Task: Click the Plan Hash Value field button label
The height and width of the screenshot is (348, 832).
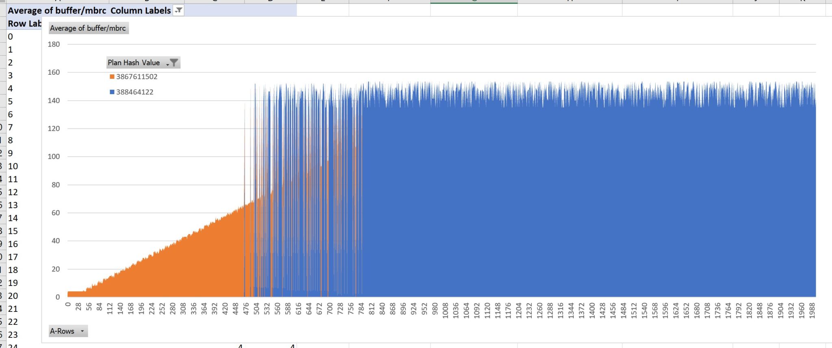Action: (x=134, y=63)
